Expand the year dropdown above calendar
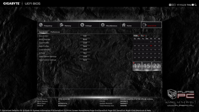 tap(137, 35)
